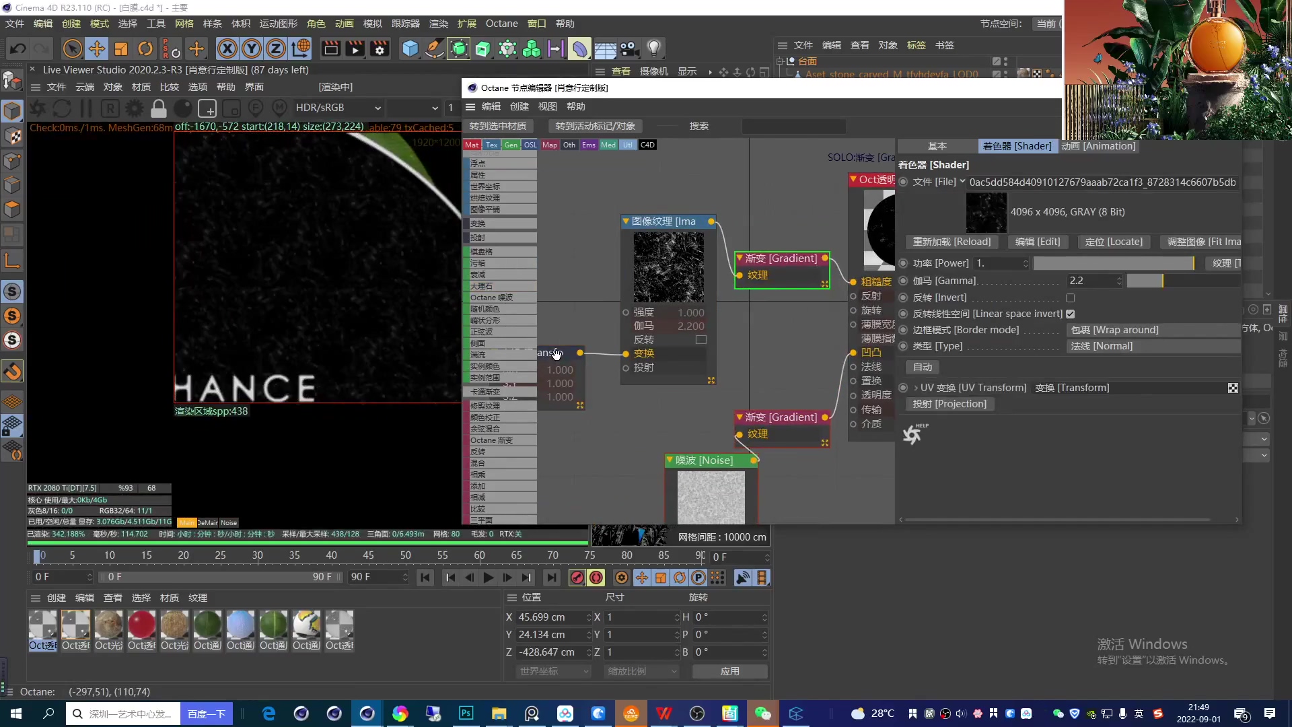Collapse the 图像纹理 node triangle
Image resolution: width=1292 pixels, height=727 pixels.
tap(626, 221)
